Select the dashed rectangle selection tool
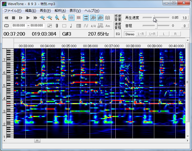Image resolution: width=192 pixels, height=151 pixels. [64, 26]
